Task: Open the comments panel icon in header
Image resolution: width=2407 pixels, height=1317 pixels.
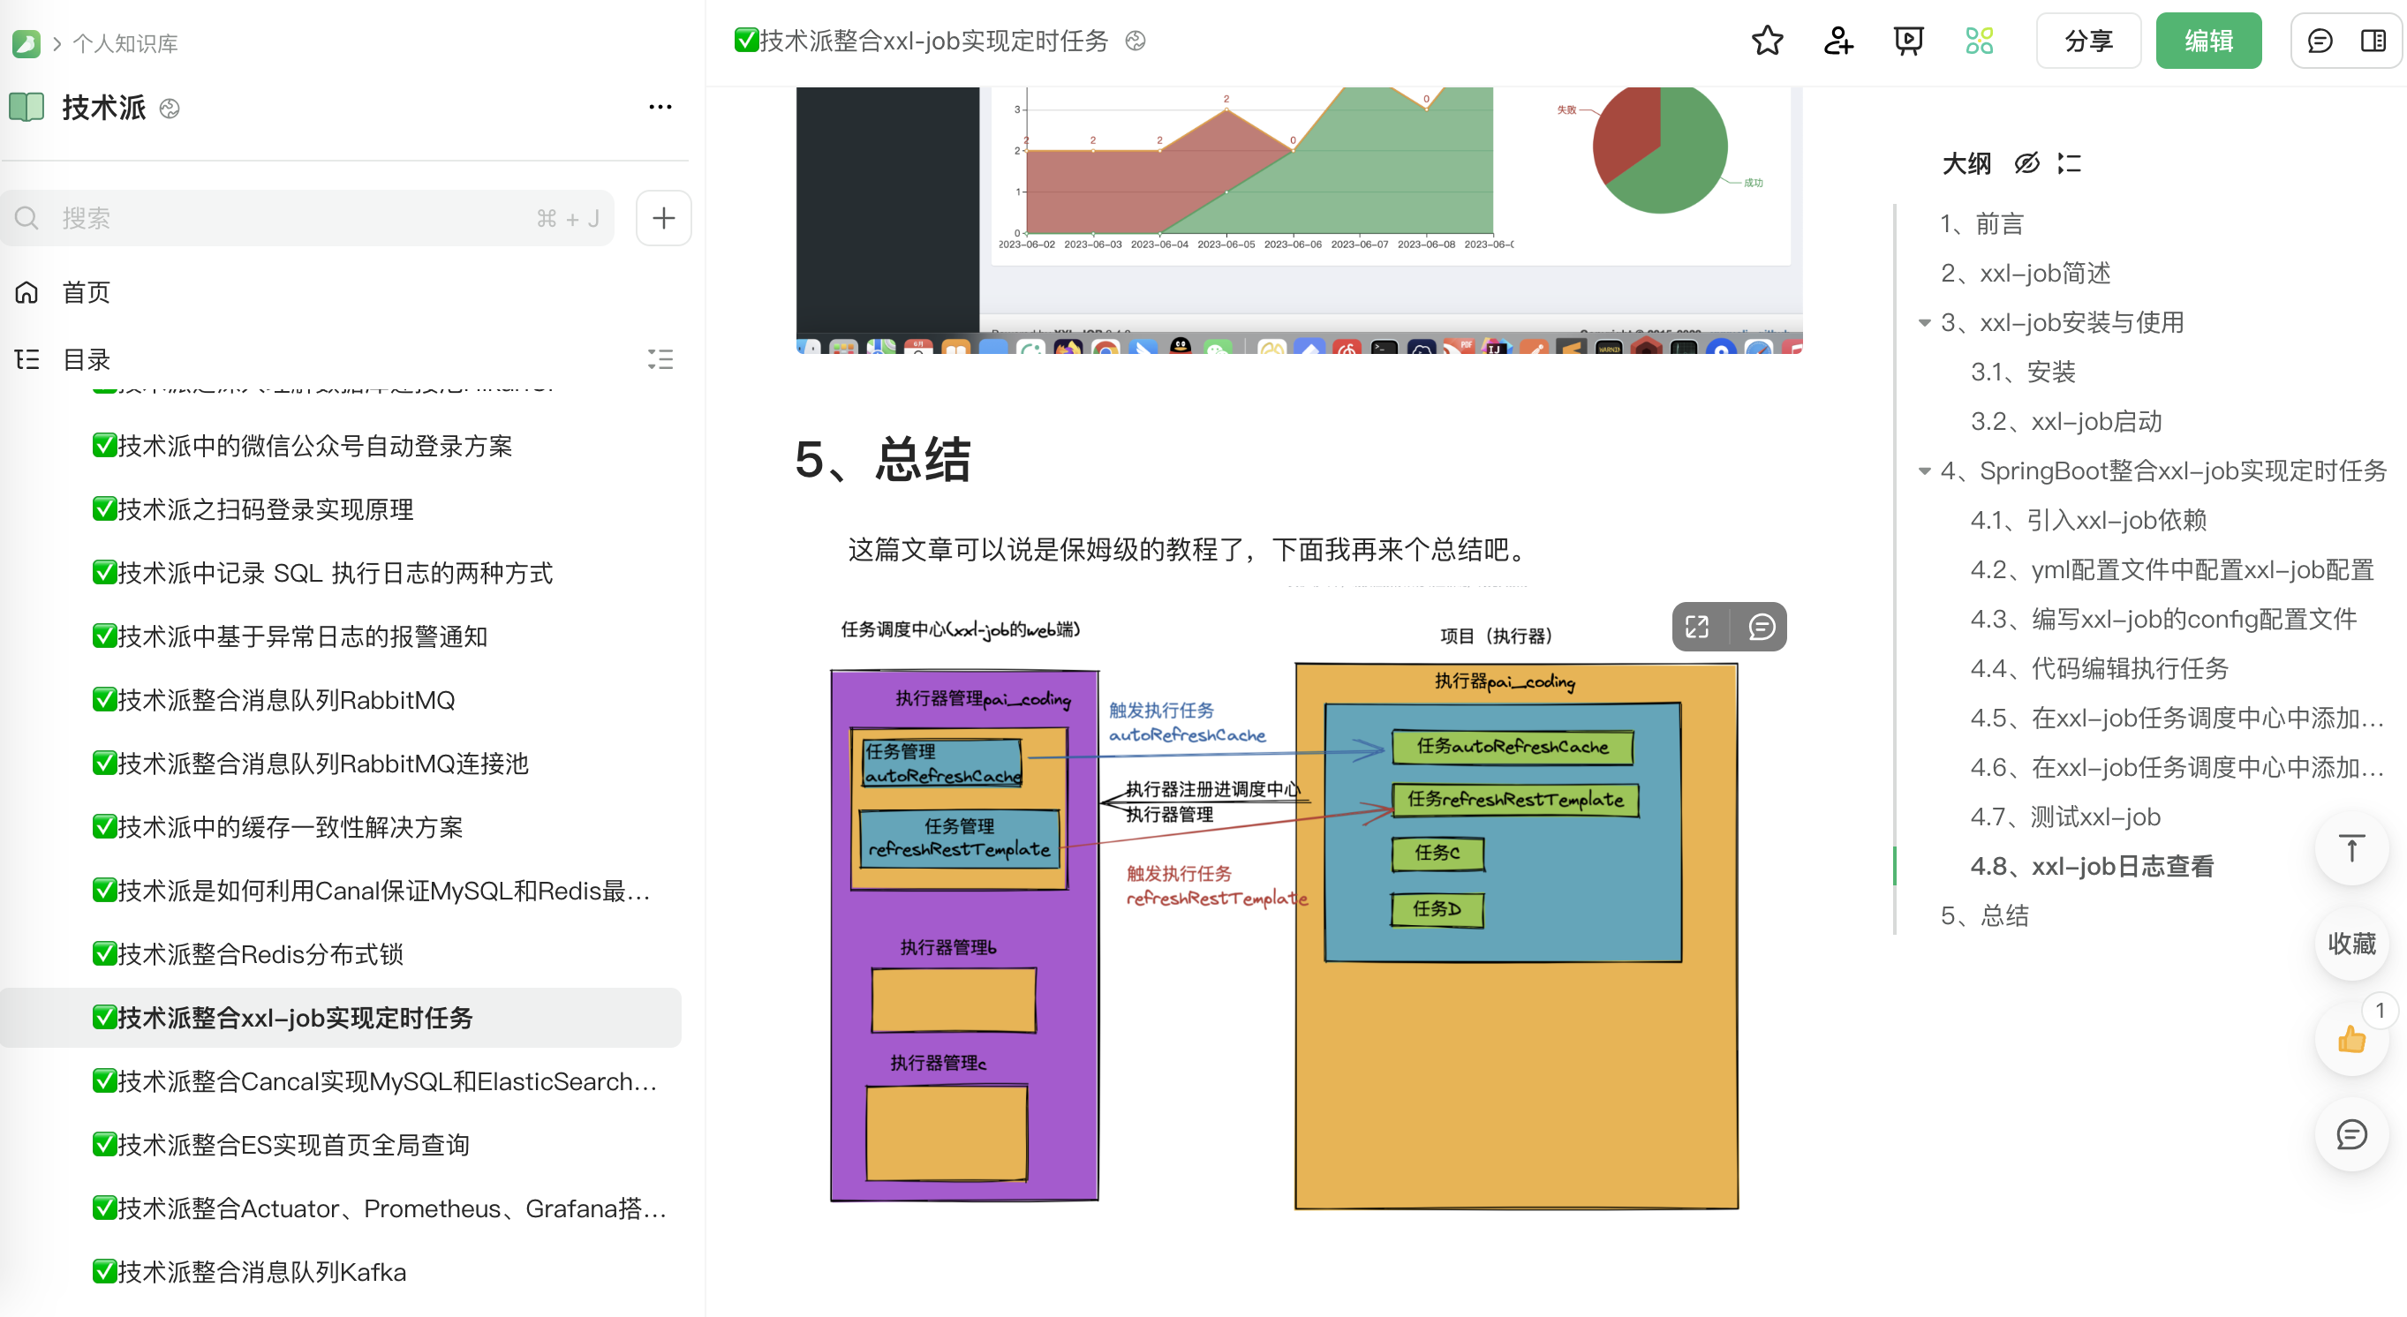Action: (x=2320, y=41)
